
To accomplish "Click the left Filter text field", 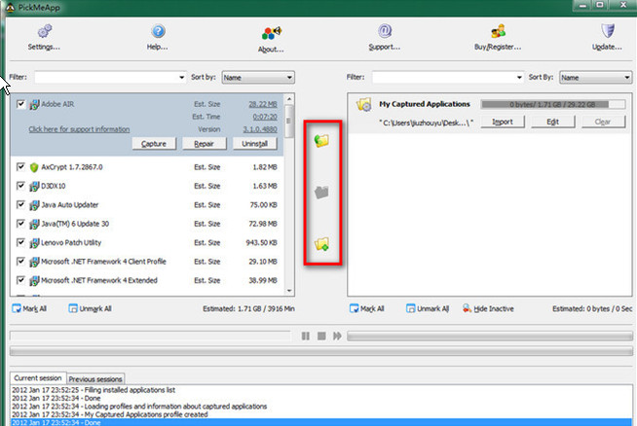I will pos(106,78).
